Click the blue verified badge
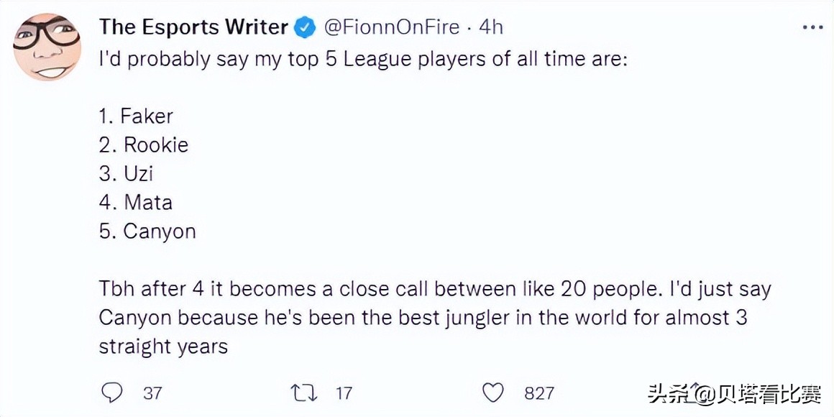The width and height of the screenshot is (834, 417). click(306, 27)
